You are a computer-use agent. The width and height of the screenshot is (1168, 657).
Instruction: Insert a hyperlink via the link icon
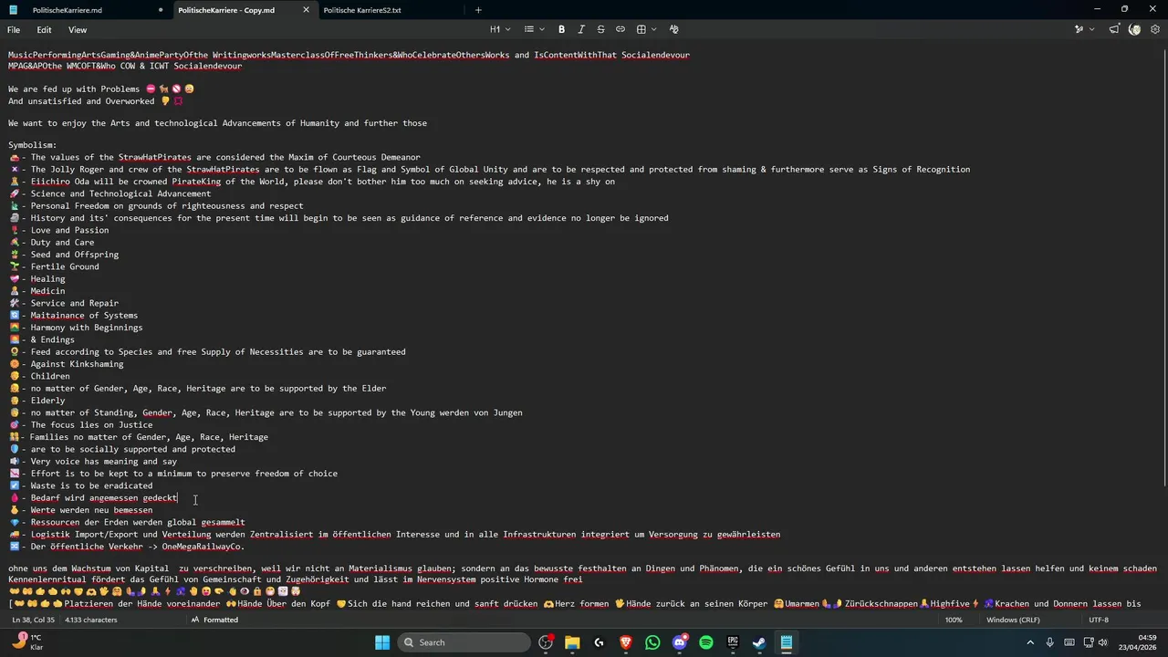(x=620, y=29)
